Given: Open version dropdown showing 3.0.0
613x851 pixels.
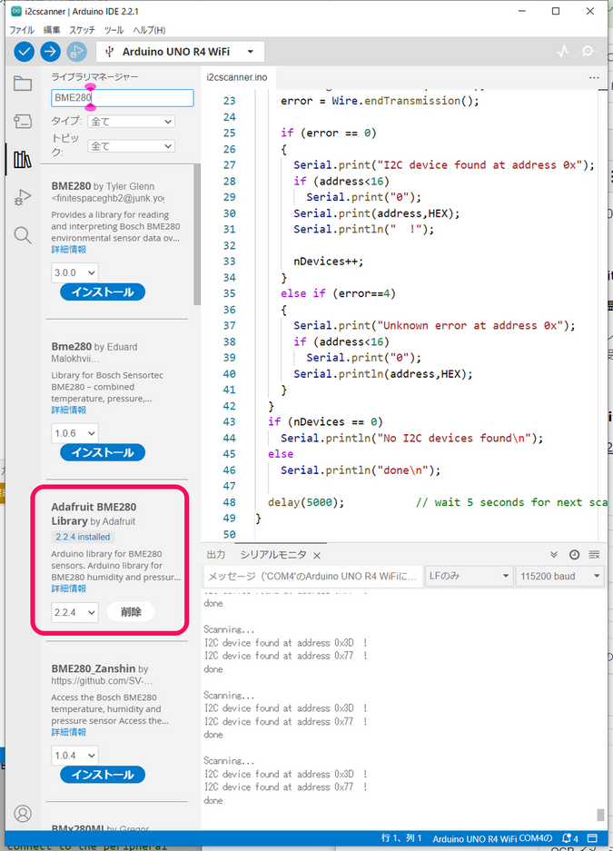Looking at the screenshot, I should click(74, 272).
